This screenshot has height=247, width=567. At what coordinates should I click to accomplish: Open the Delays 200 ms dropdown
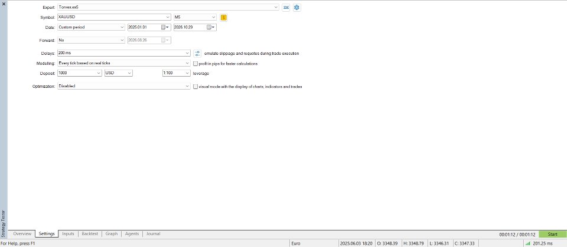[187, 53]
